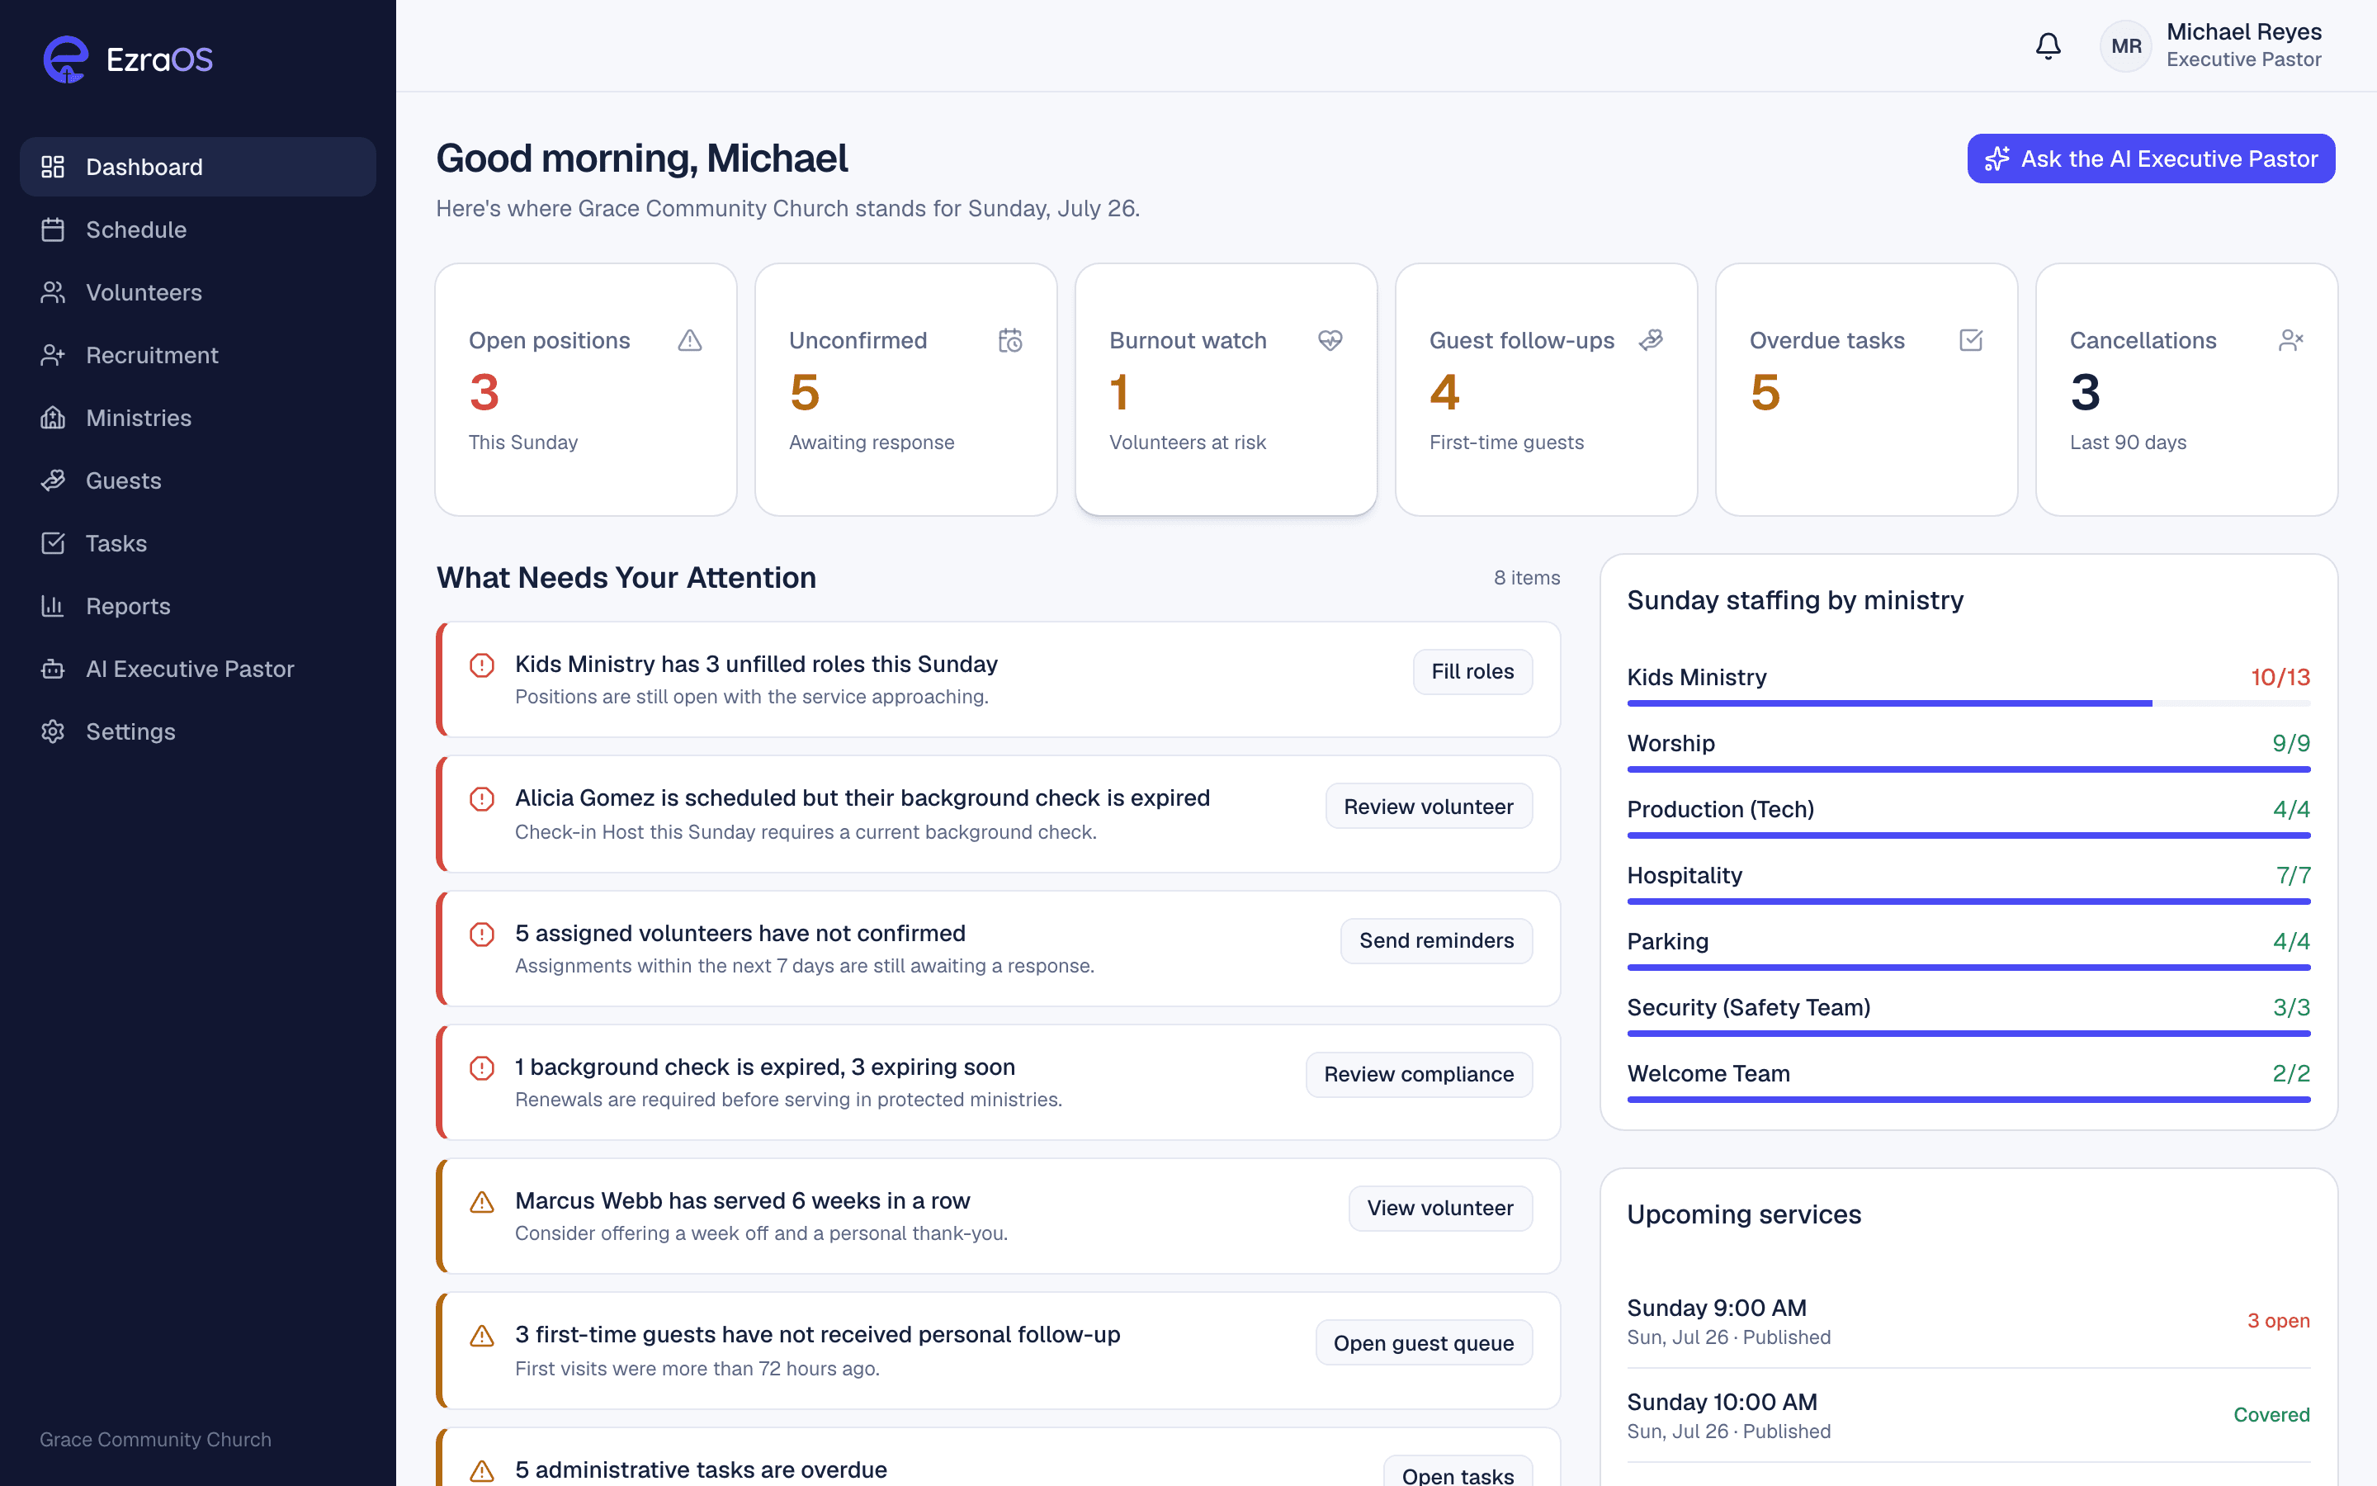Click the 3 open status text

point(2278,1321)
